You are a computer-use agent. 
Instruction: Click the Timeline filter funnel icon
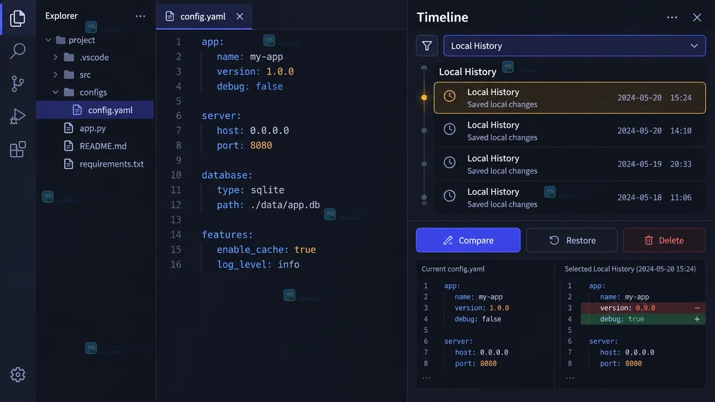point(427,45)
